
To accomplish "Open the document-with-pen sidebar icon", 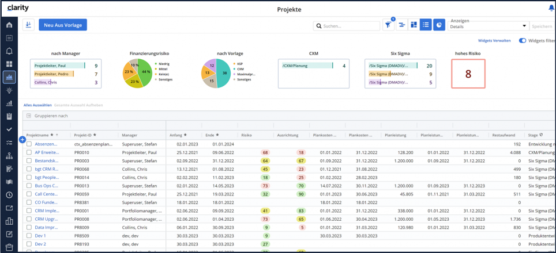I will [x=9, y=169].
